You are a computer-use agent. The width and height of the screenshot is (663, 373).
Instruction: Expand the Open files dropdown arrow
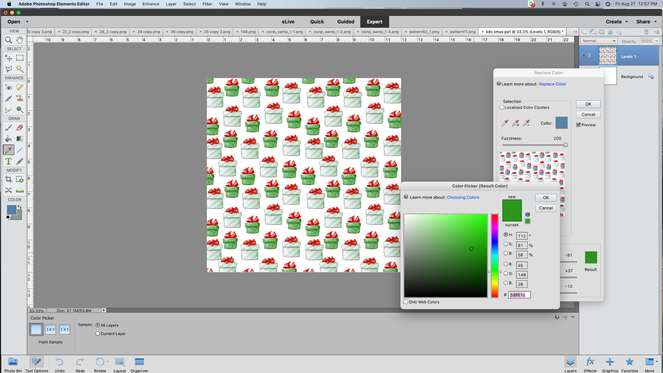click(x=27, y=22)
